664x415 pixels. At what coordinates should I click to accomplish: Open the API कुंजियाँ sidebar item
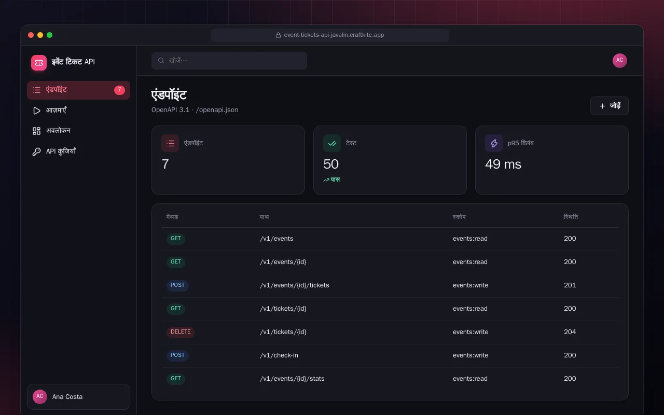pyautogui.click(x=78, y=151)
